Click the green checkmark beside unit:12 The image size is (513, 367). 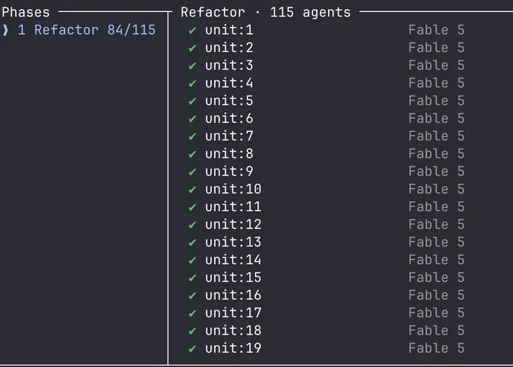[192, 225]
